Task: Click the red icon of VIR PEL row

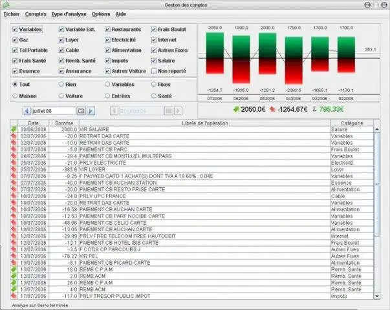Action: pos(14,256)
